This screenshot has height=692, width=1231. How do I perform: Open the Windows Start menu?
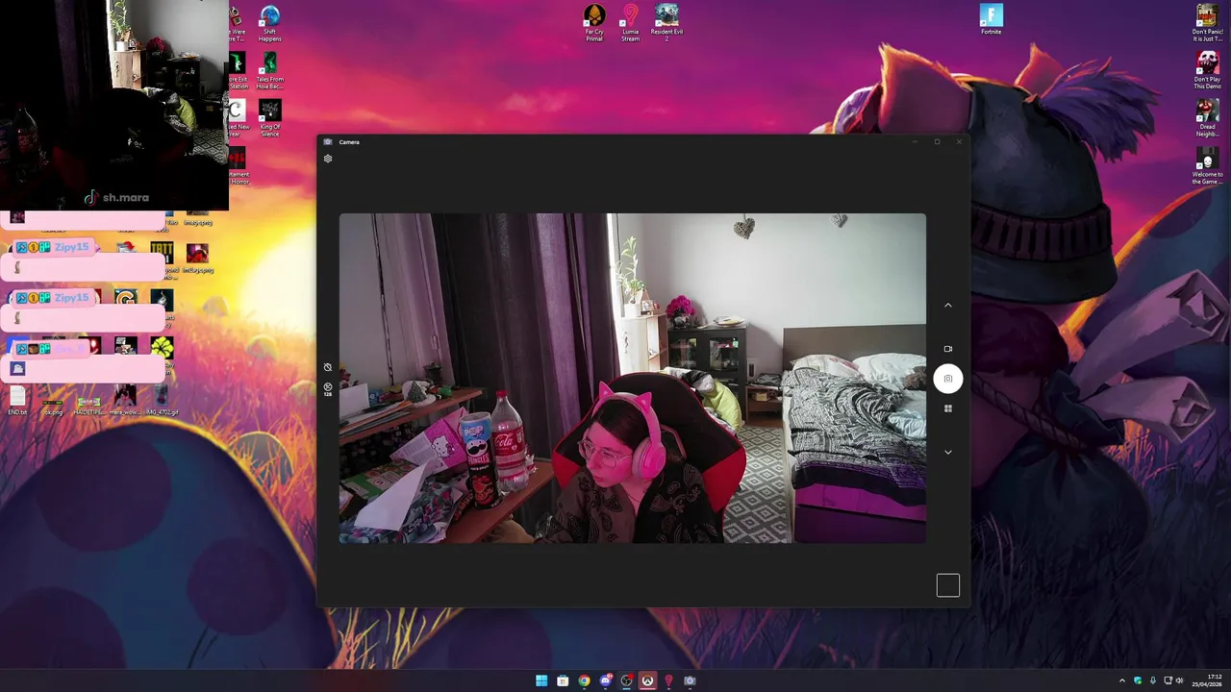pyautogui.click(x=541, y=680)
